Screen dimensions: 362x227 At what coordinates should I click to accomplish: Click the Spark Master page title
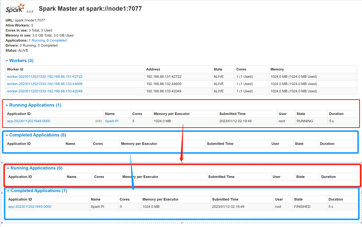click(x=90, y=9)
